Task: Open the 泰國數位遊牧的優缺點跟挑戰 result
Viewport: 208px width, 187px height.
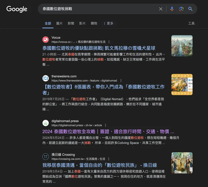Action: tap(99, 48)
